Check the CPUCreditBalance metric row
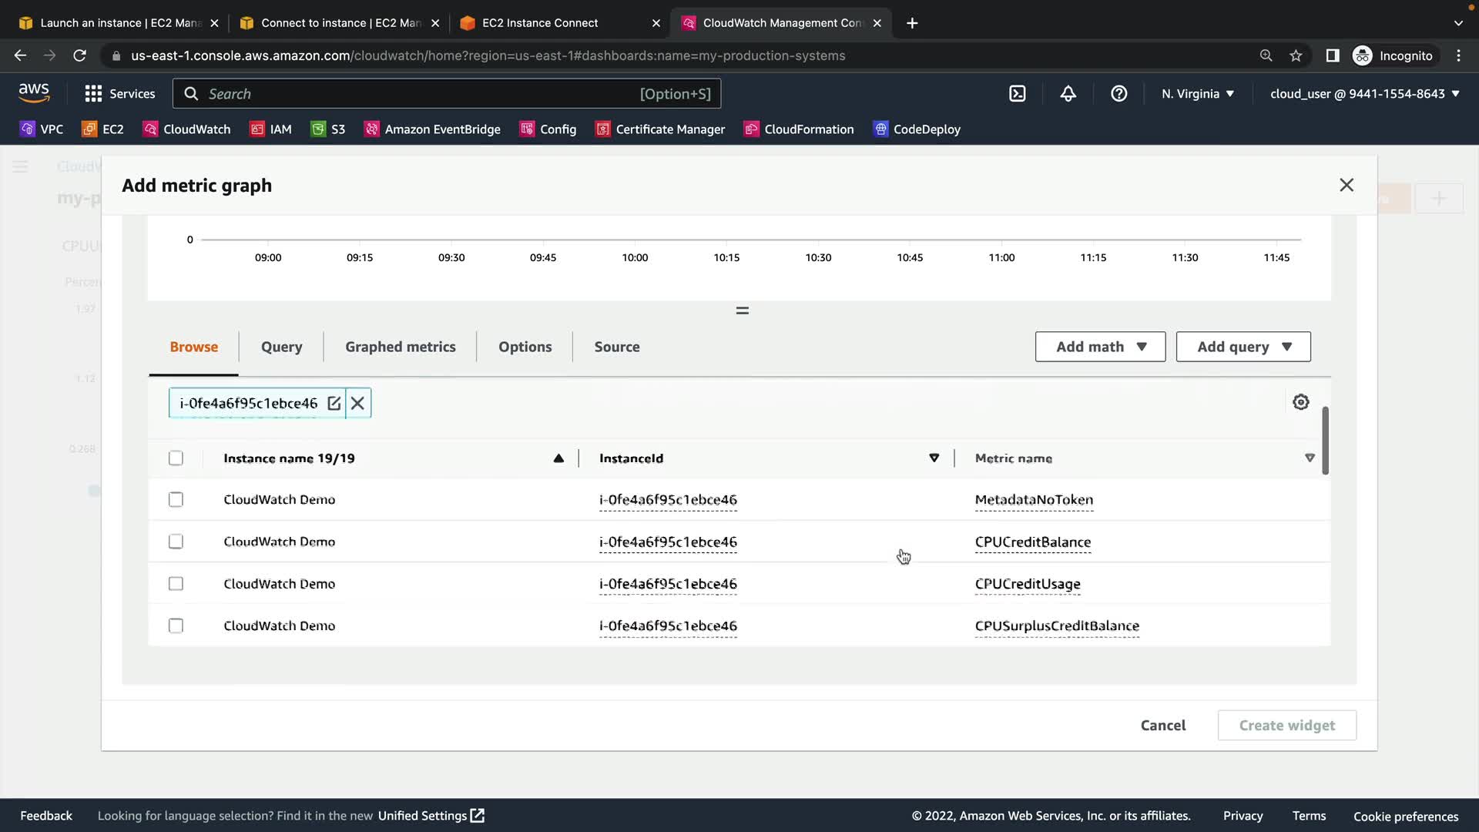 click(x=176, y=542)
